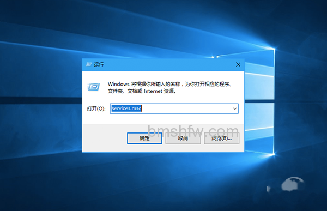Viewport: 327px width, 211px height.
Task: Click the large Run icon beside description
Action: [93, 87]
